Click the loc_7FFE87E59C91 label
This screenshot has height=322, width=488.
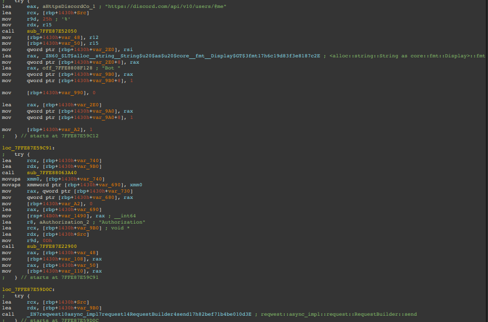pyautogui.click(x=28, y=148)
